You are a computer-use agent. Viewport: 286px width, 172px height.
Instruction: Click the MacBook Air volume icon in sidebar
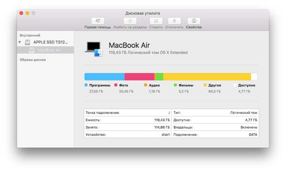(x=32, y=50)
